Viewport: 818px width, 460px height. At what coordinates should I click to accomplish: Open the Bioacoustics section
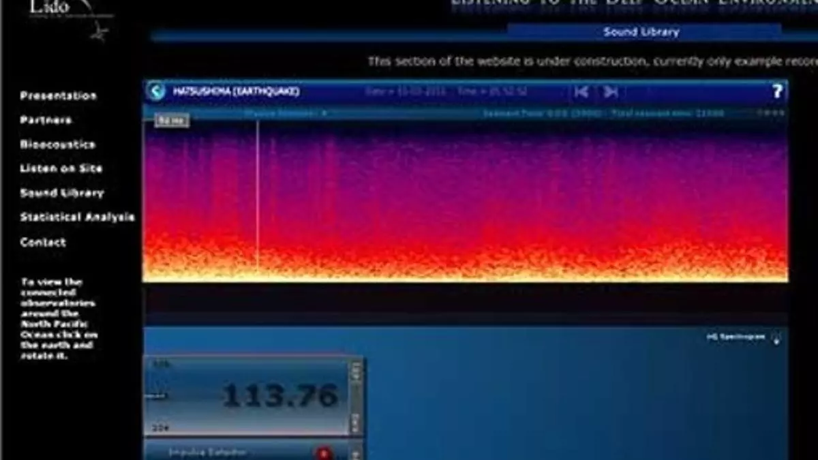(57, 144)
